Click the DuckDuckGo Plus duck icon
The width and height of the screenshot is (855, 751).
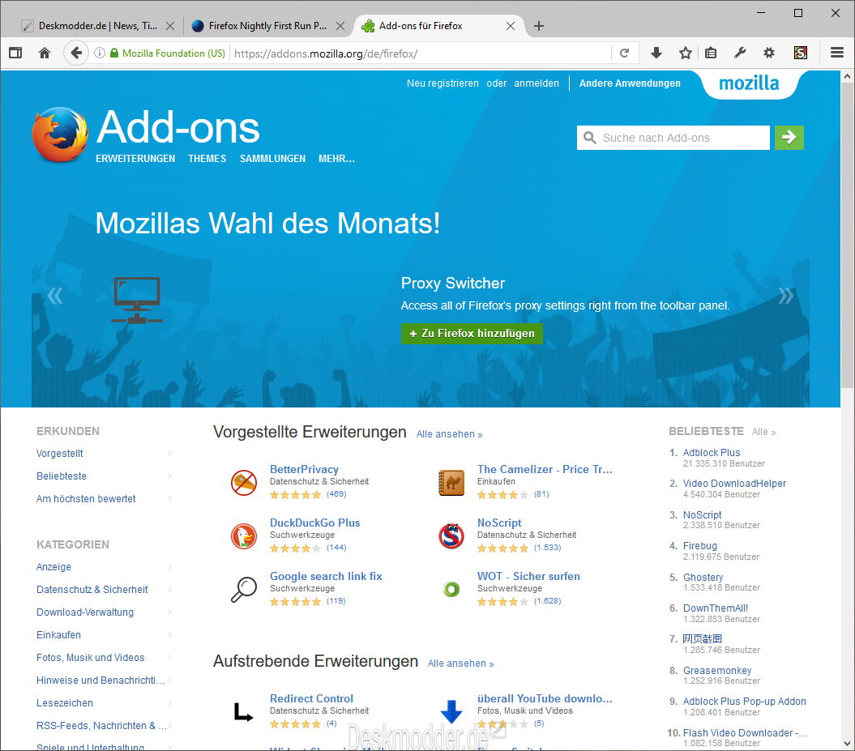pyautogui.click(x=244, y=536)
